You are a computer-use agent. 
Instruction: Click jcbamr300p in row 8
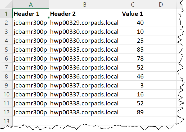point(31,76)
